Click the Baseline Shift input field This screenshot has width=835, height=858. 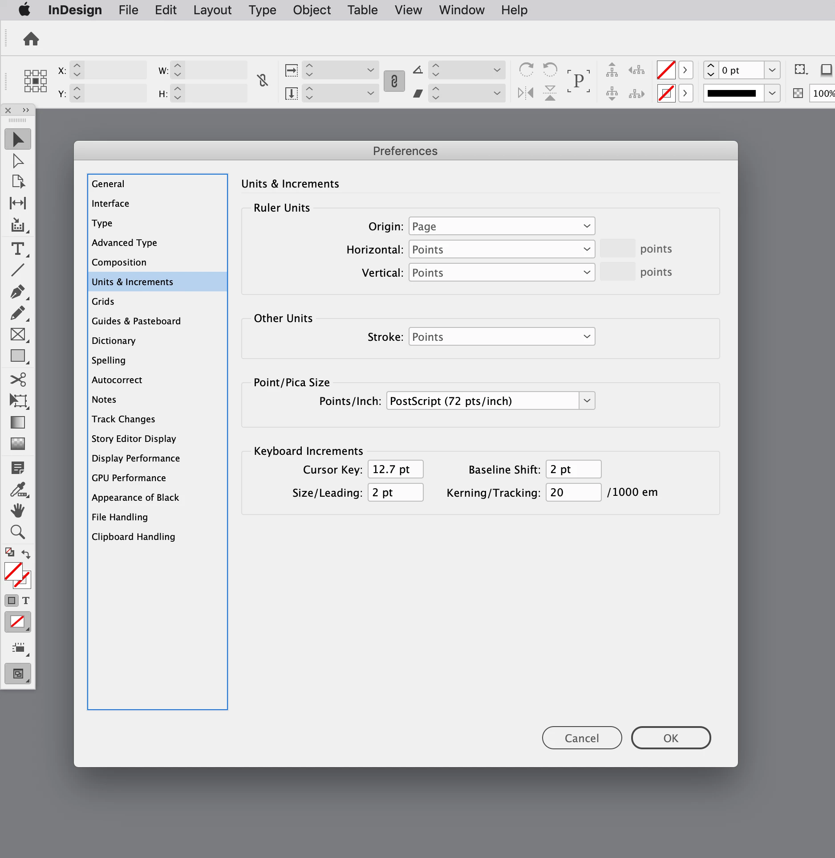click(573, 469)
